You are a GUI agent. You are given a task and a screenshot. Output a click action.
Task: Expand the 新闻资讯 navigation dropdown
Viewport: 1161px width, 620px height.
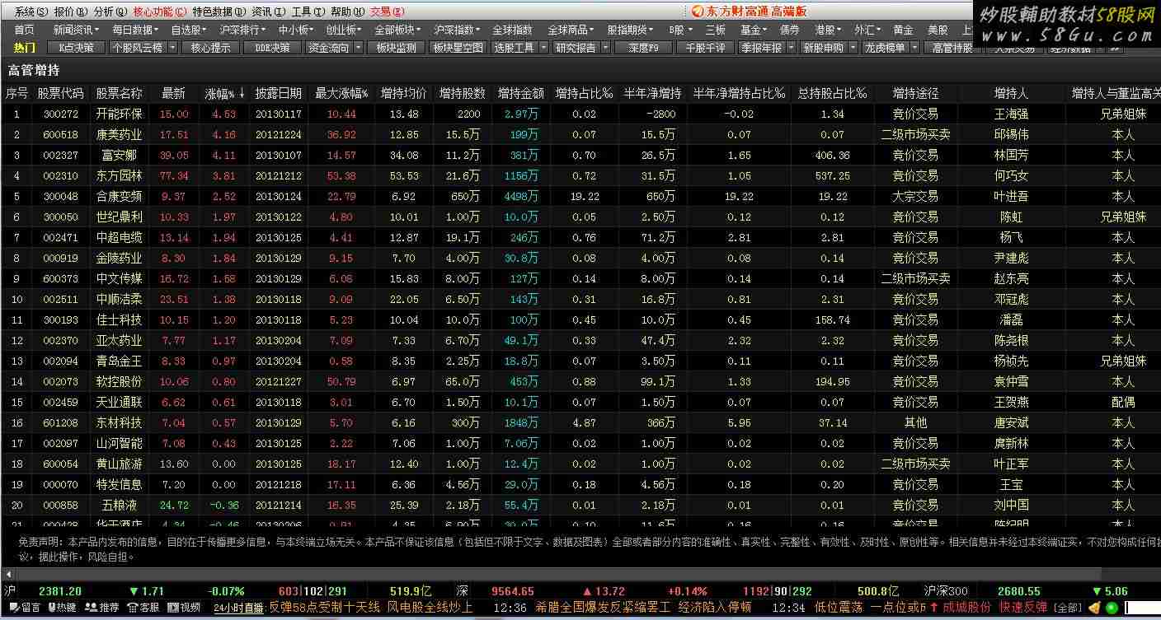[x=77, y=30]
